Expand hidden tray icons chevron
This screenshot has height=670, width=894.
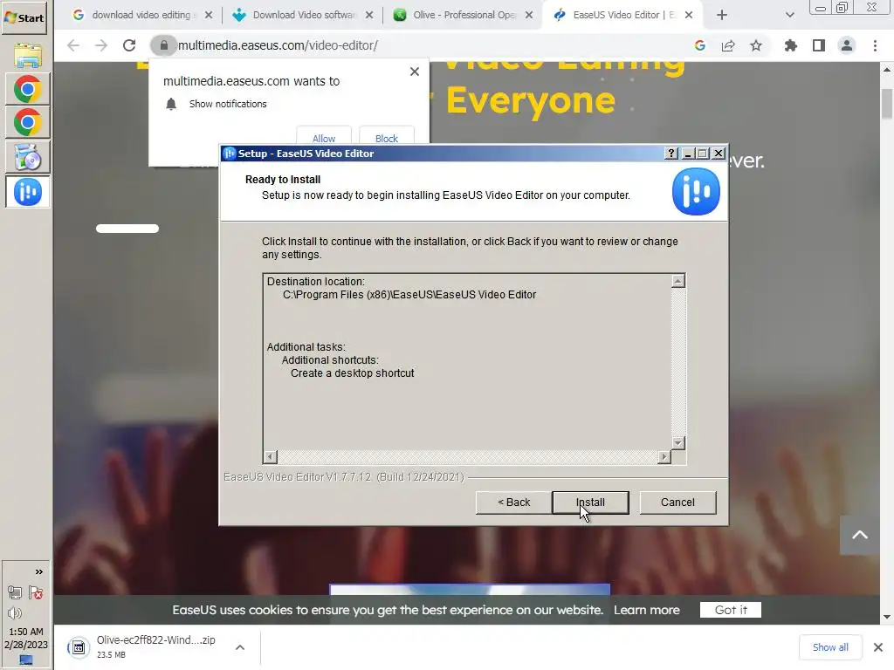pos(38,571)
